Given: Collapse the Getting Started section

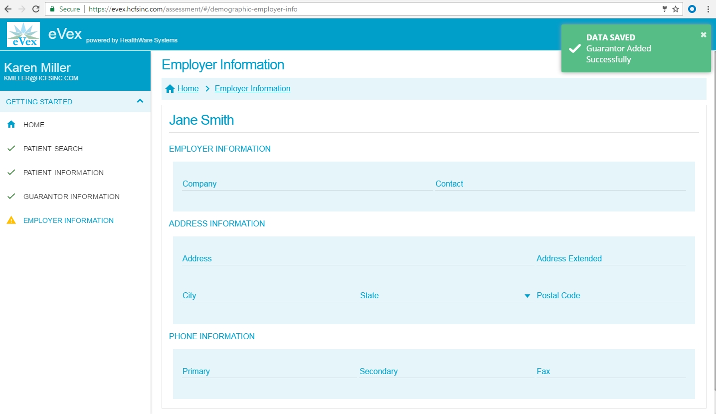Looking at the screenshot, I should tap(140, 101).
